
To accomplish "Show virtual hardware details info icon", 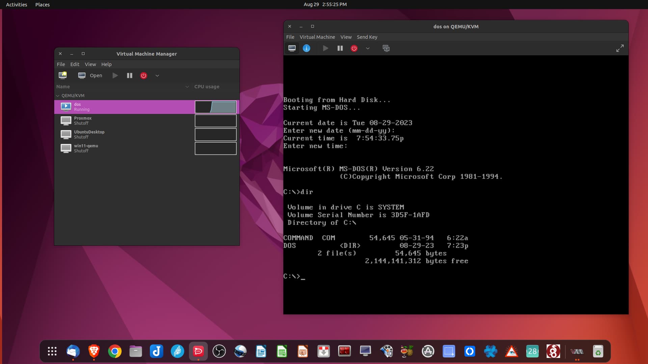I will pyautogui.click(x=306, y=48).
